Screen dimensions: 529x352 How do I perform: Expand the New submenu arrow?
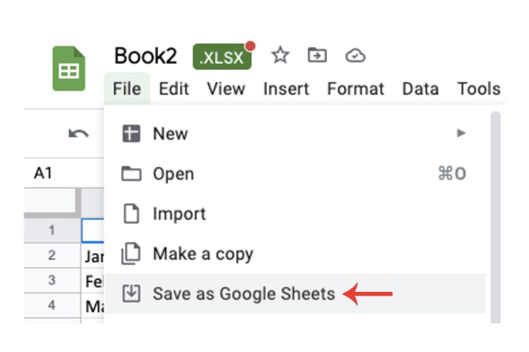(461, 133)
